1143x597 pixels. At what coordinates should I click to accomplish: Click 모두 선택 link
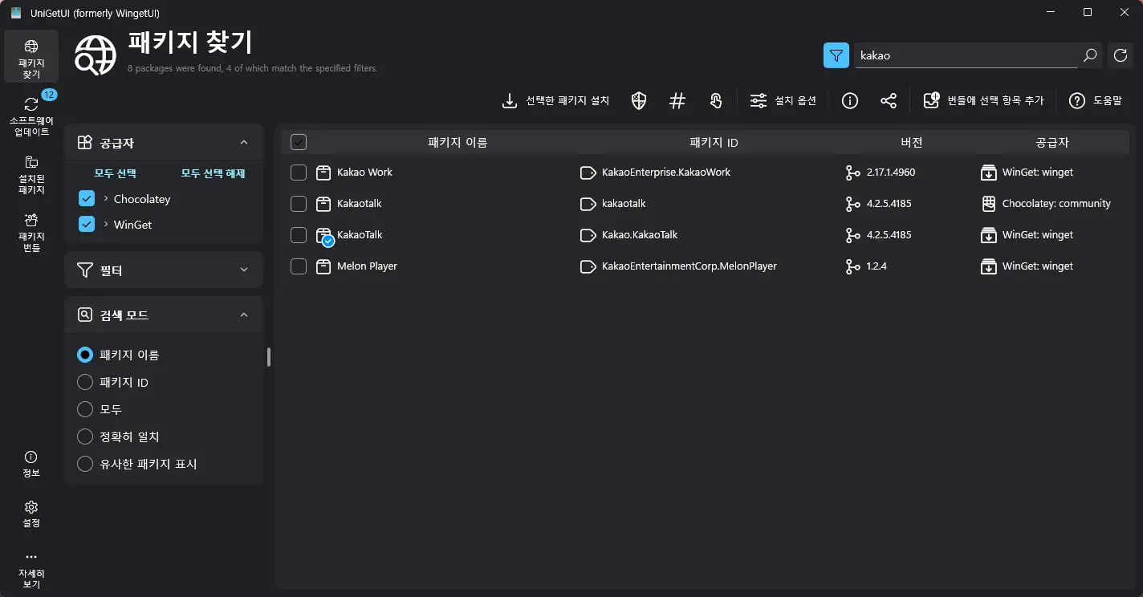click(116, 173)
